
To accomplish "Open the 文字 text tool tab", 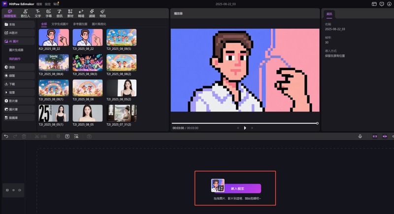I will click(x=38, y=14).
